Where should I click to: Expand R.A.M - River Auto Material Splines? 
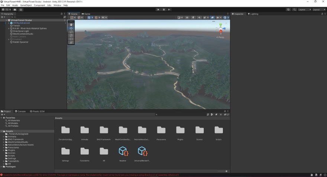(x=9, y=28)
